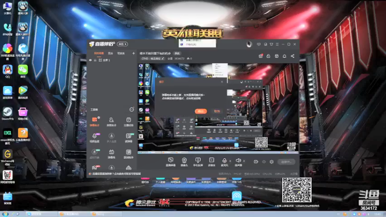Screen dimensions: 386x217
Task: Select the orange-highlighted first scene tab
Action: click(x=99, y=53)
